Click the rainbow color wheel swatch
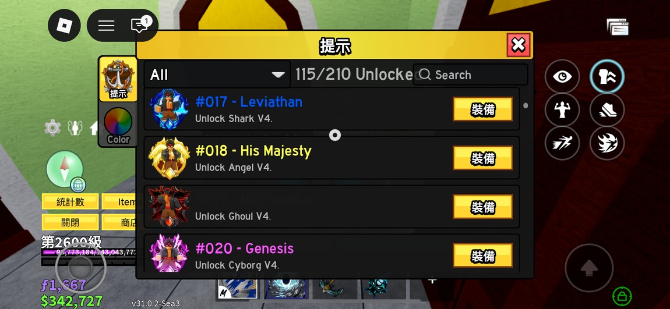Viewport: 670px width, 309px height. (118, 121)
